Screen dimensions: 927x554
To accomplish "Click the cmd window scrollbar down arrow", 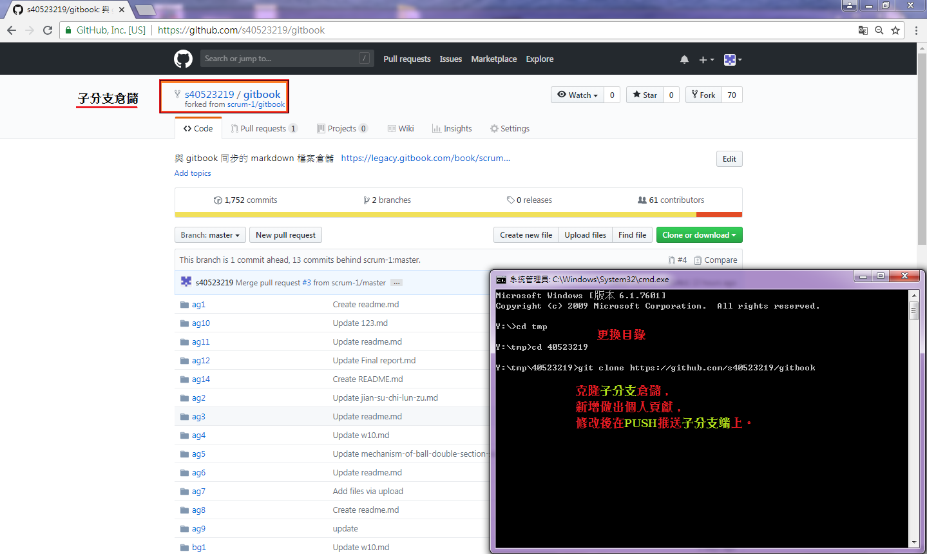I will tap(913, 542).
